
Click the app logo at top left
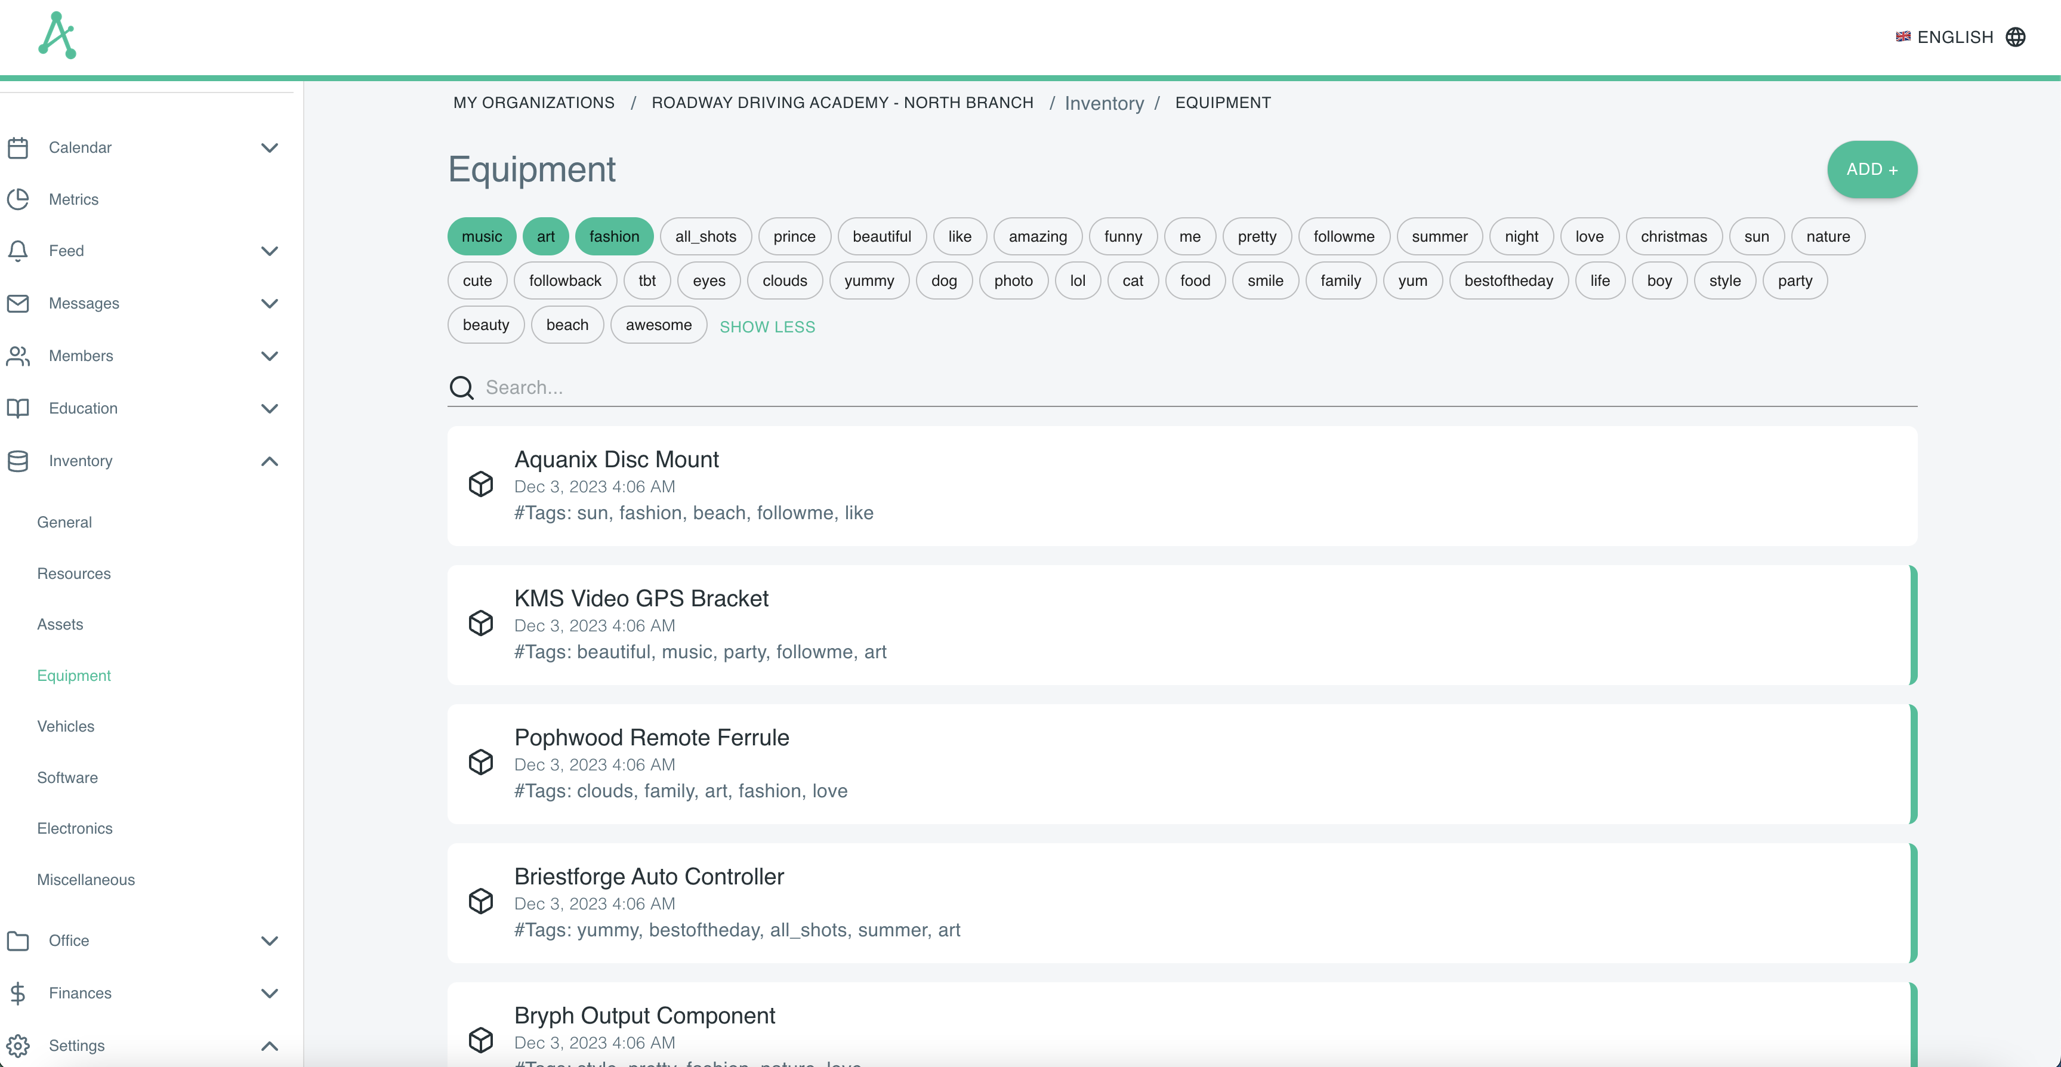57,35
